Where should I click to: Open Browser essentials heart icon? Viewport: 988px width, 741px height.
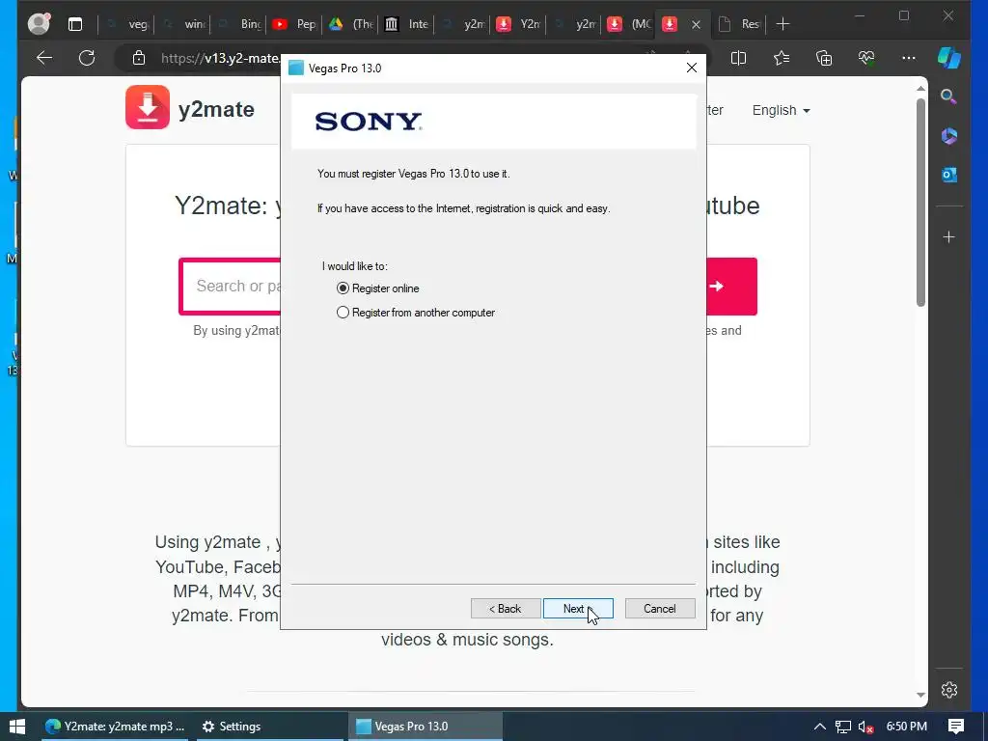(x=866, y=59)
